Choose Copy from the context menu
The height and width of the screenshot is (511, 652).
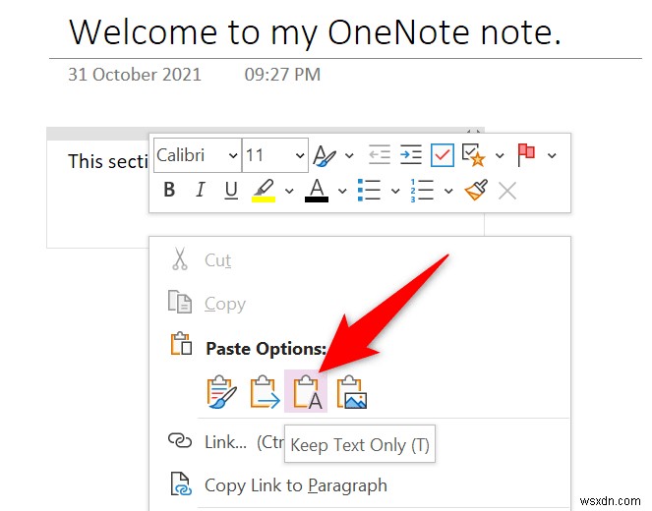point(360,304)
